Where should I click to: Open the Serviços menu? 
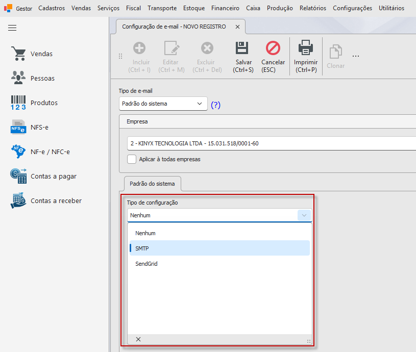[108, 8]
